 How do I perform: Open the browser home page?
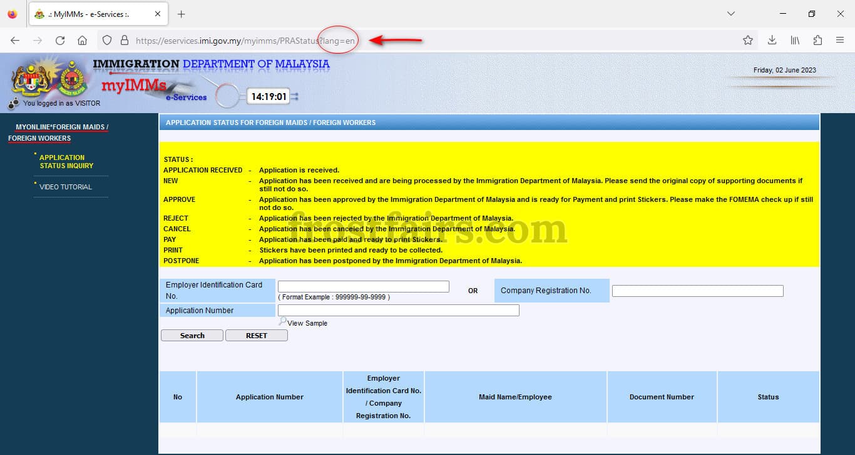(82, 40)
